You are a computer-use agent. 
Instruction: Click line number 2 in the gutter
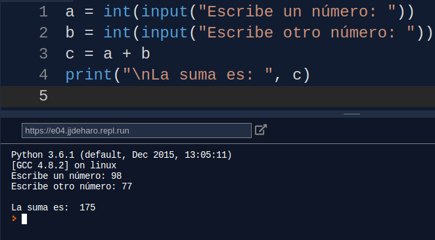pos(43,33)
